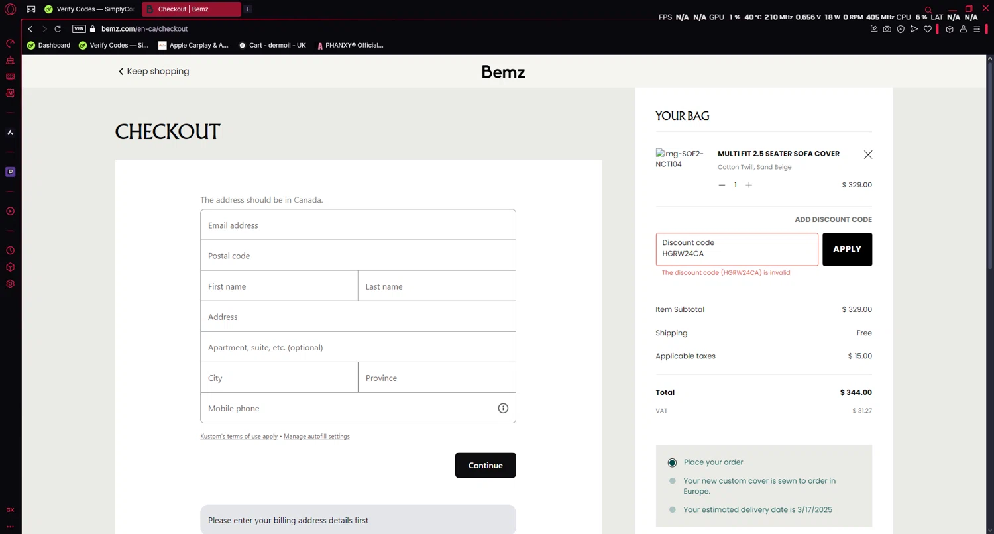Open Apple Carplay bookmark
Image resolution: width=994 pixels, height=534 pixels.
click(193, 45)
